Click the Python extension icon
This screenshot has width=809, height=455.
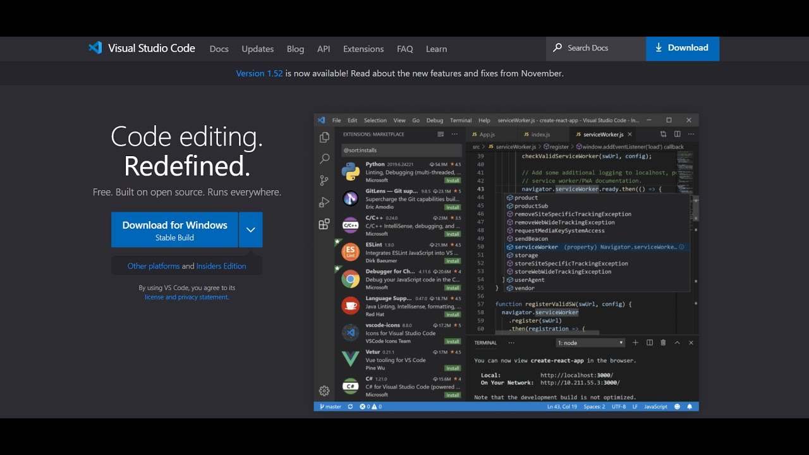pyautogui.click(x=351, y=172)
